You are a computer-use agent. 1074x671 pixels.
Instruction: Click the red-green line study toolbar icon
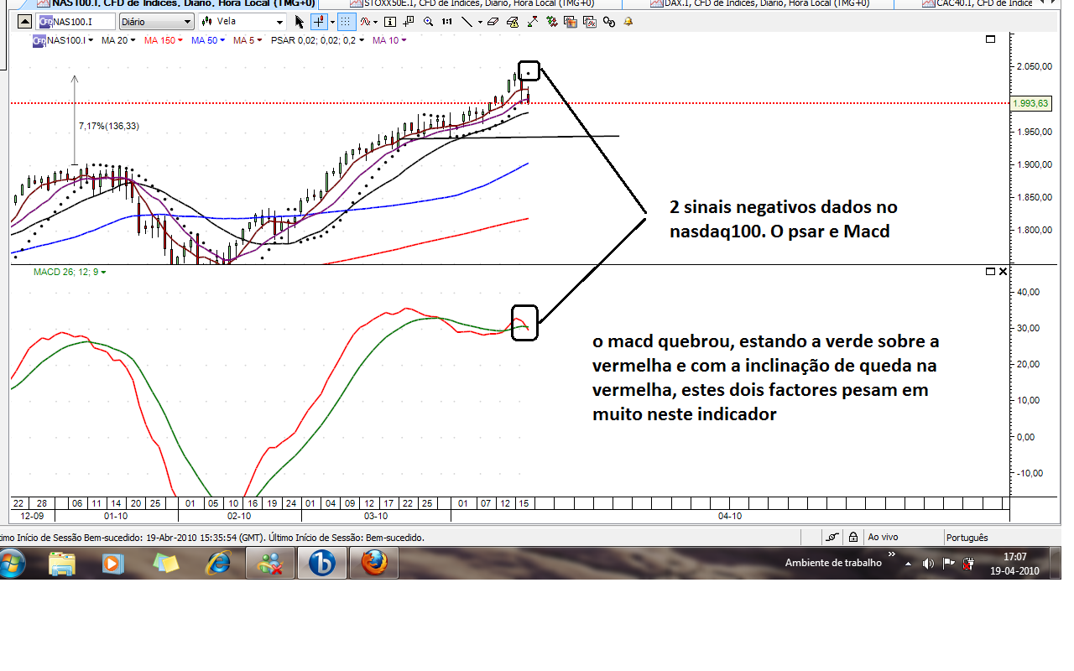coord(533,22)
